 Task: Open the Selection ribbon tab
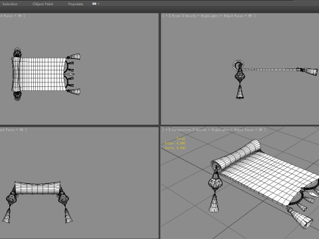point(9,4)
